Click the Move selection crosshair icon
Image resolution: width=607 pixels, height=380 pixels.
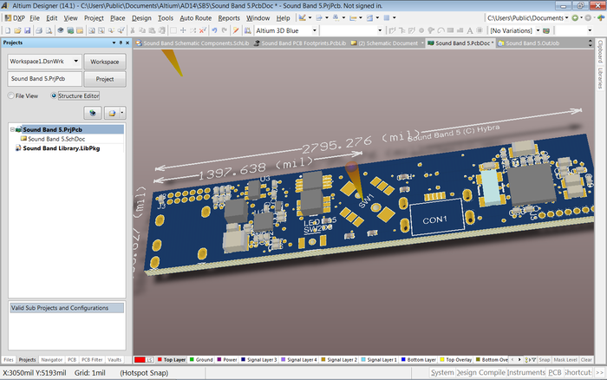click(x=183, y=30)
